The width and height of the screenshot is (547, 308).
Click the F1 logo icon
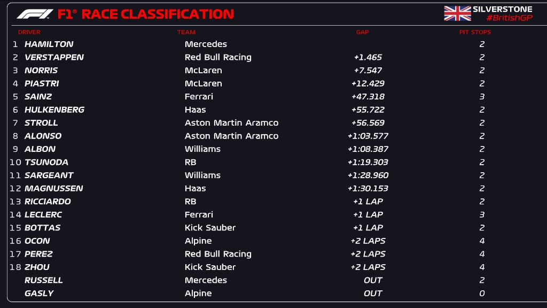35,14
